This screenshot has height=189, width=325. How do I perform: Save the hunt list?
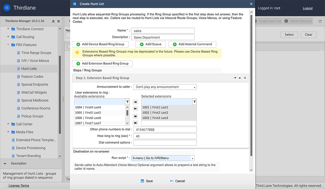[147, 181]
